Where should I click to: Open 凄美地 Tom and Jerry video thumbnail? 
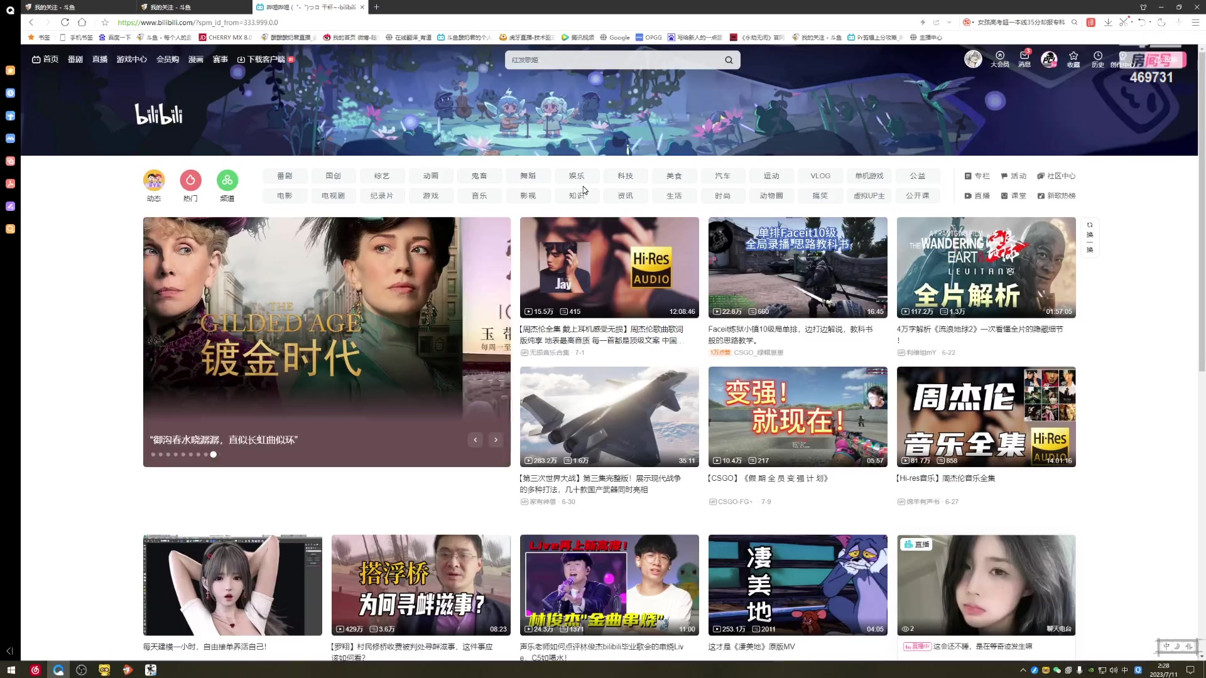798,585
